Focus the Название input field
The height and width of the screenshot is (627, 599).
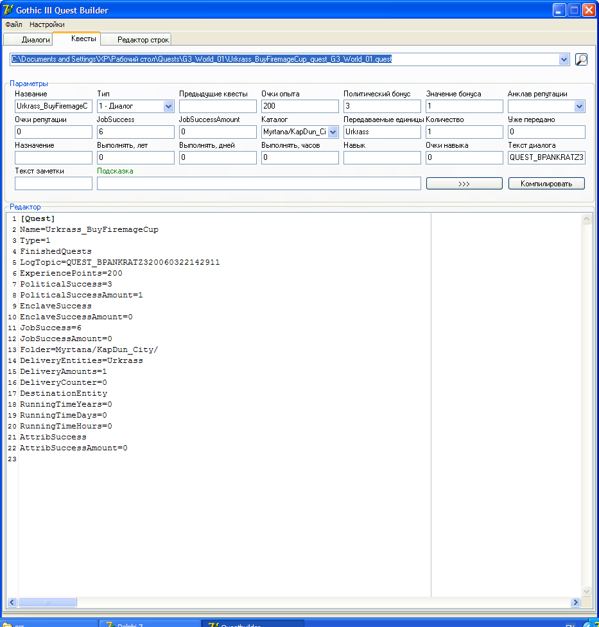coord(53,107)
